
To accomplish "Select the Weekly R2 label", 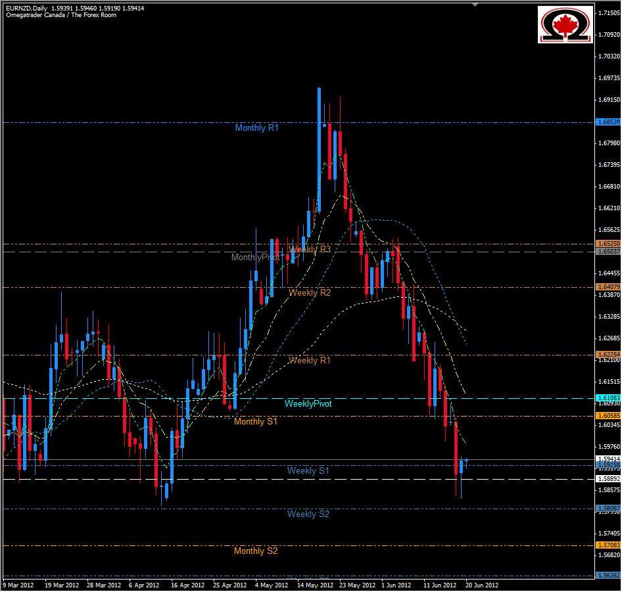I will tap(310, 292).
